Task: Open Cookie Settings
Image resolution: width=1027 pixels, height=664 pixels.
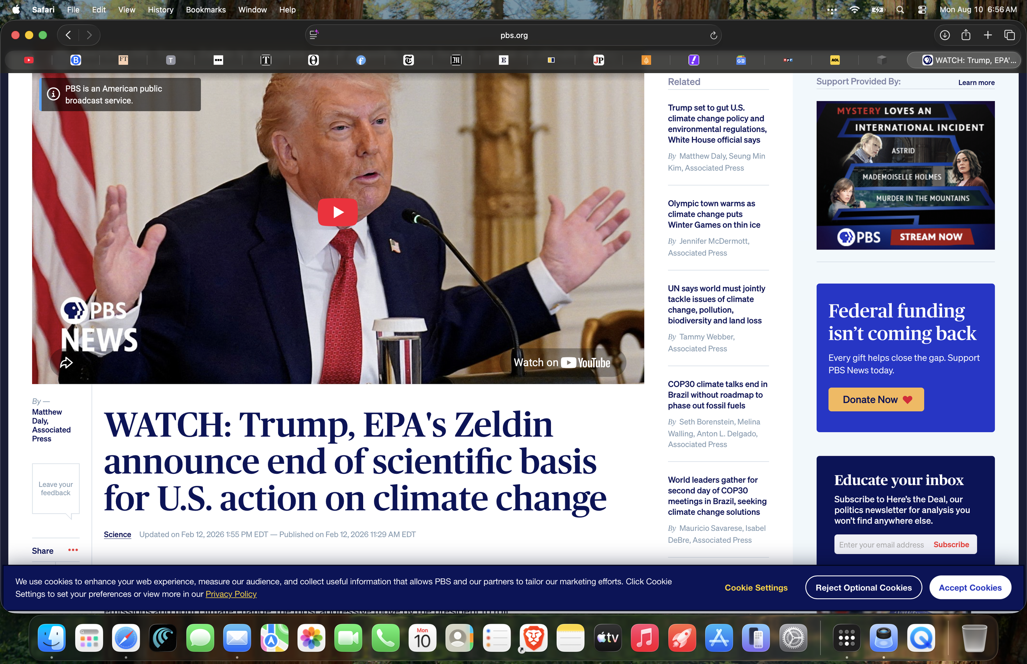Action: tap(756, 588)
